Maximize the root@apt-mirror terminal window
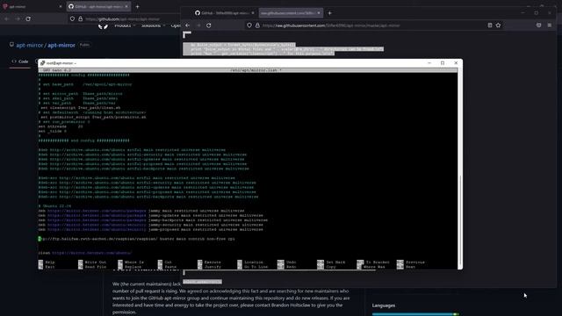This screenshot has width=562, height=316. pyautogui.click(x=443, y=63)
